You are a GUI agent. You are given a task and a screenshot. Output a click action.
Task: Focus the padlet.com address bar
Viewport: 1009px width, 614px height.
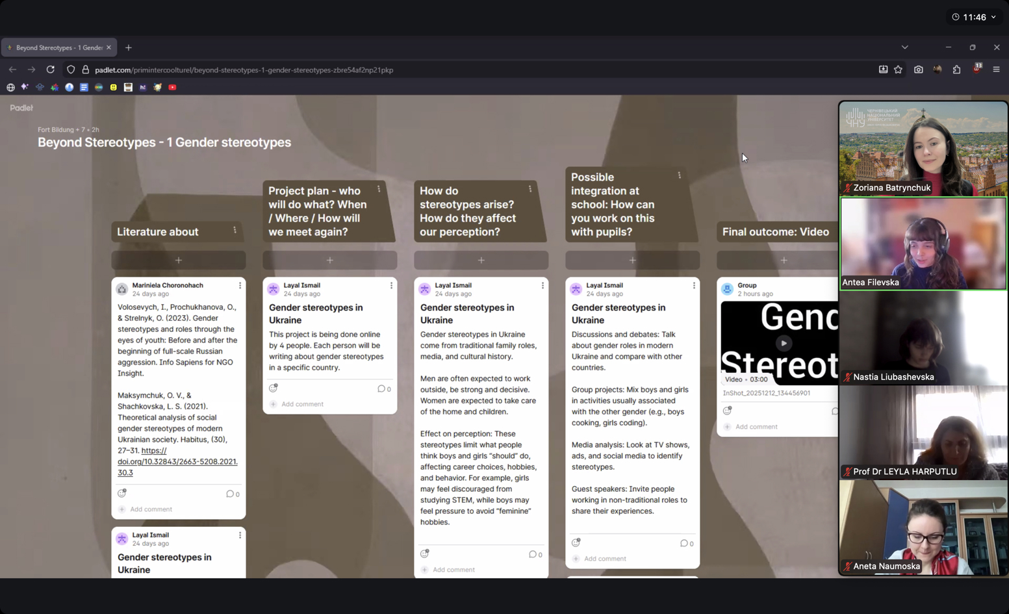click(x=244, y=70)
